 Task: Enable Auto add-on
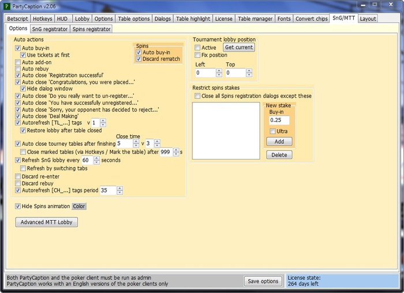click(x=18, y=62)
